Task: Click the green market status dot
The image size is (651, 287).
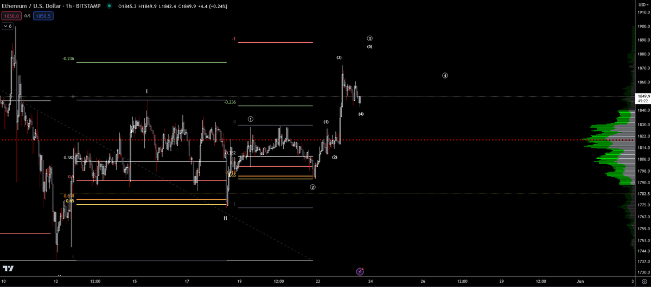Action: point(110,6)
